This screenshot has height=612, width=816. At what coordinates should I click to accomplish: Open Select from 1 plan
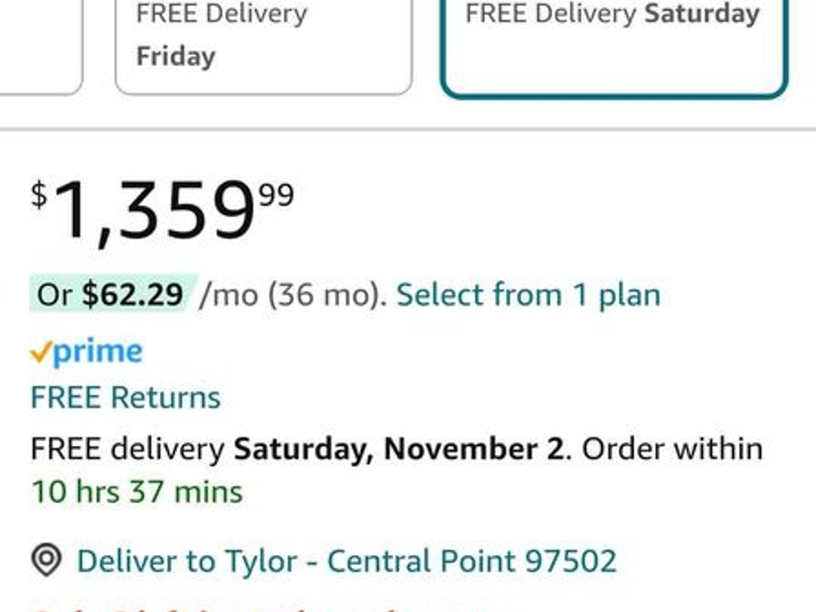click(528, 295)
